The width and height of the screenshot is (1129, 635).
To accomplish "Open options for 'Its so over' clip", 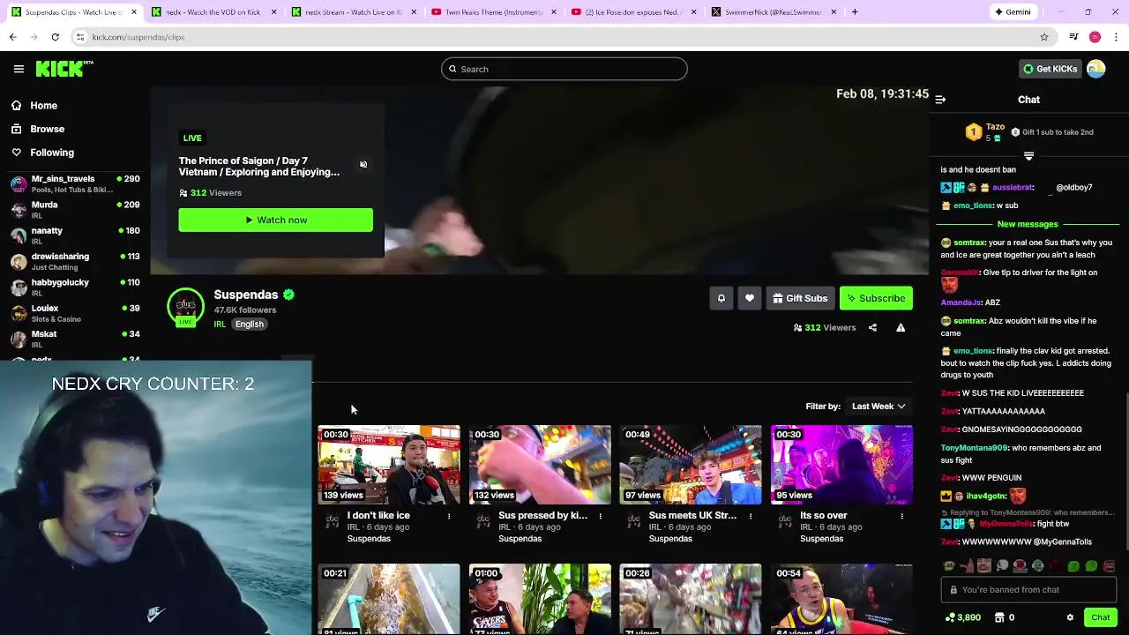I will click(x=901, y=516).
